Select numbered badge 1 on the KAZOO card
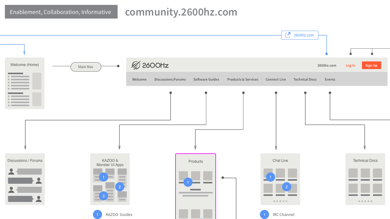The height and width of the screenshot is (219, 390). [x=103, y=177]
